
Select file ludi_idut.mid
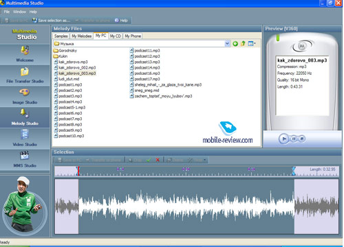pos(67,79)
